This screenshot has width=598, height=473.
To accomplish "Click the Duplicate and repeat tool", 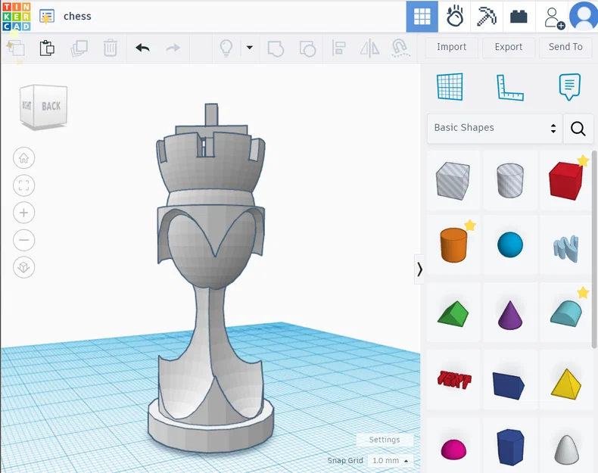I will click(79, 48).
